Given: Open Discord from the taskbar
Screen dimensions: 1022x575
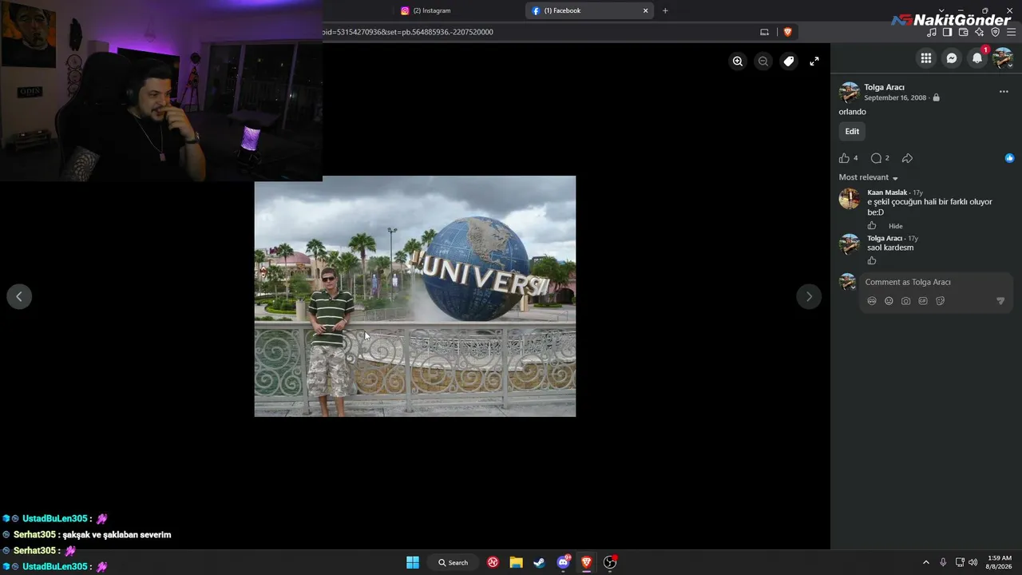Looking at the screenshot, I should point(564,562).
